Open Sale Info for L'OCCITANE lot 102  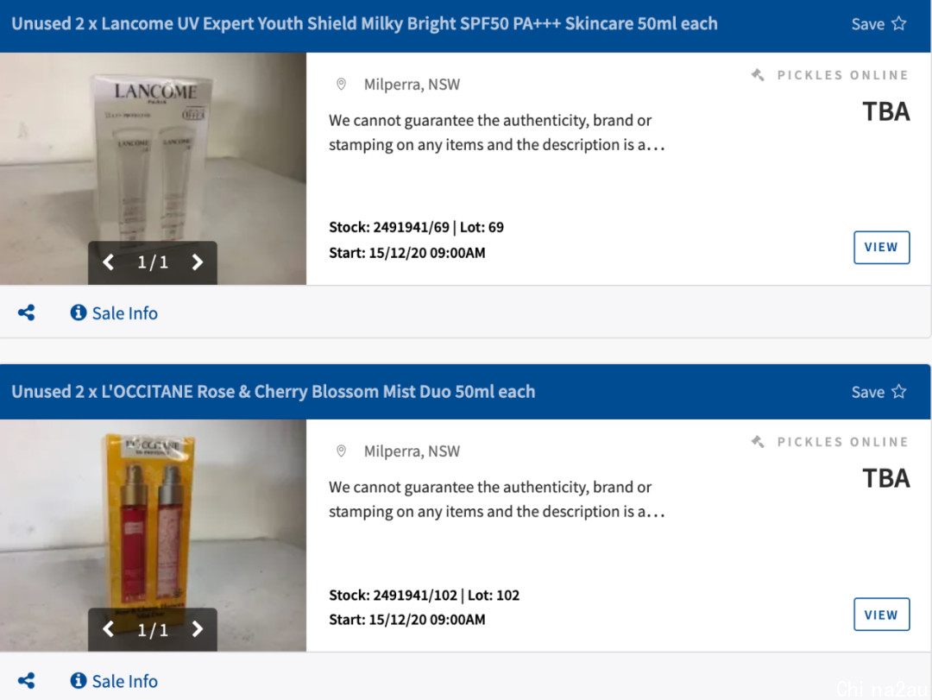pyautogui.click(x=114, y=680)
